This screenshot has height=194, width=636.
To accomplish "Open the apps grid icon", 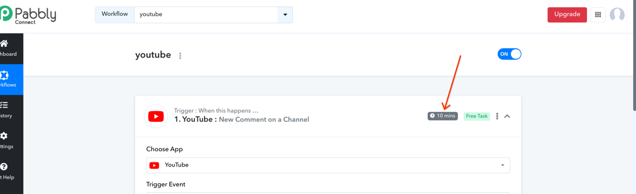I will pyautogui.click(x=598, y=15).
